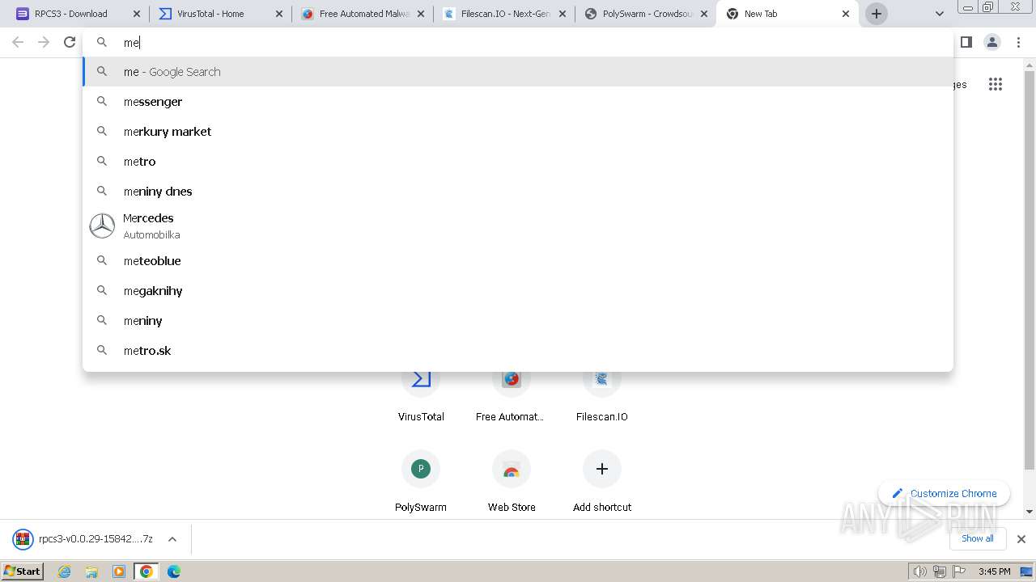
Task: Open Windows Media Player from taskbar
Action: 119,571
